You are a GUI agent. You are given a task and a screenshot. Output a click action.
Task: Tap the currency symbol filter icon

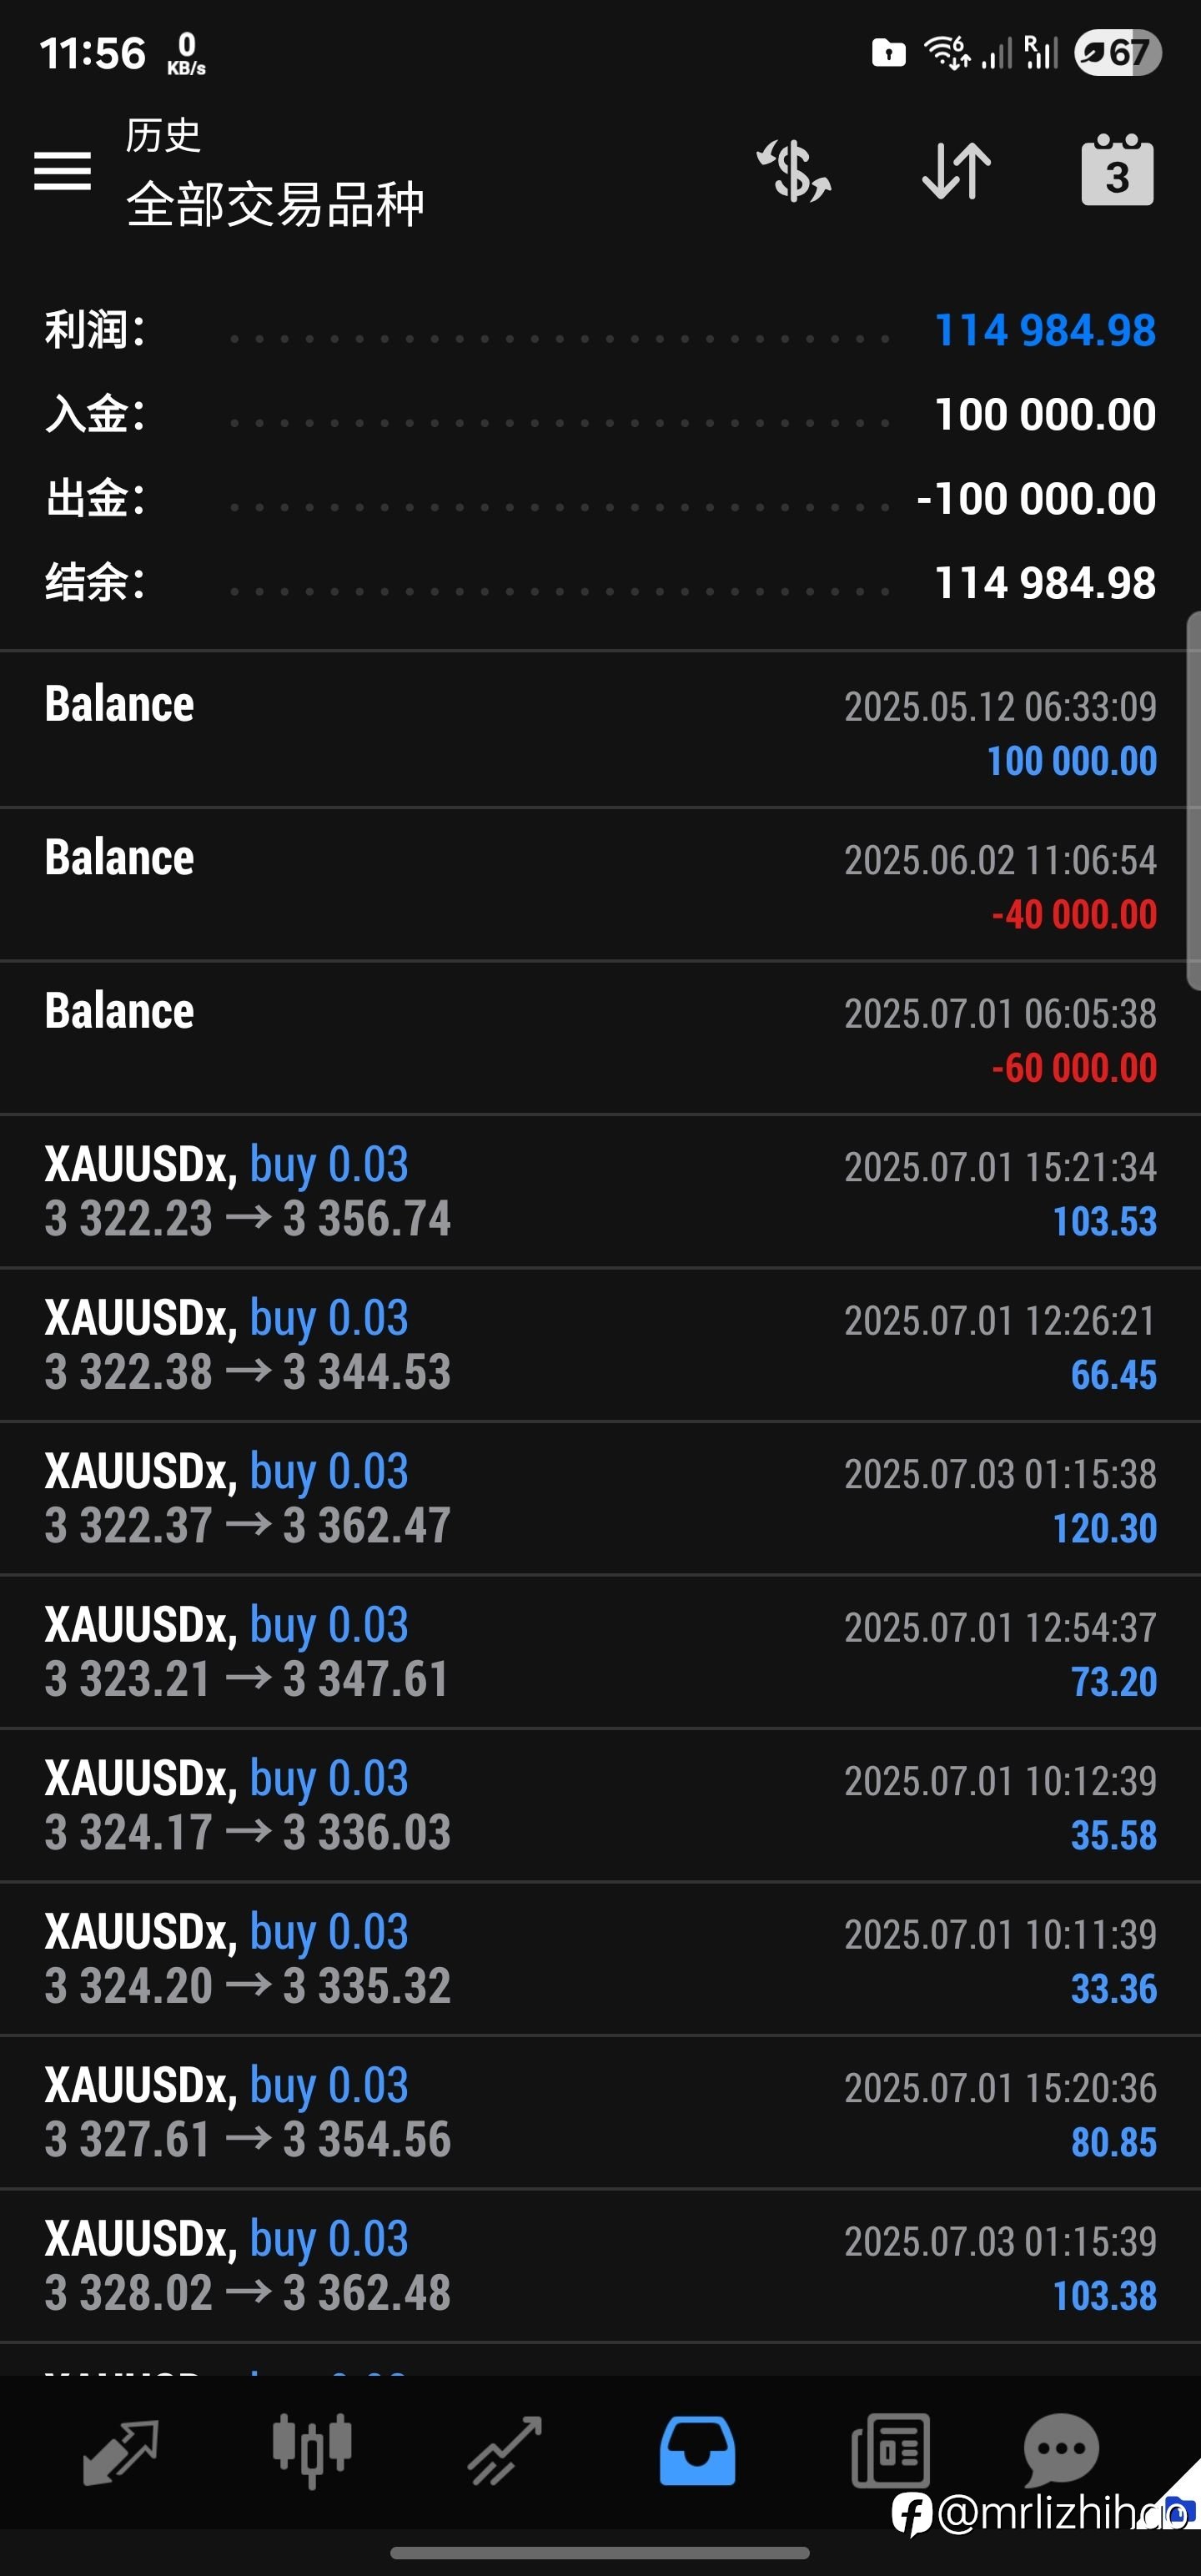tap(793, 171)
